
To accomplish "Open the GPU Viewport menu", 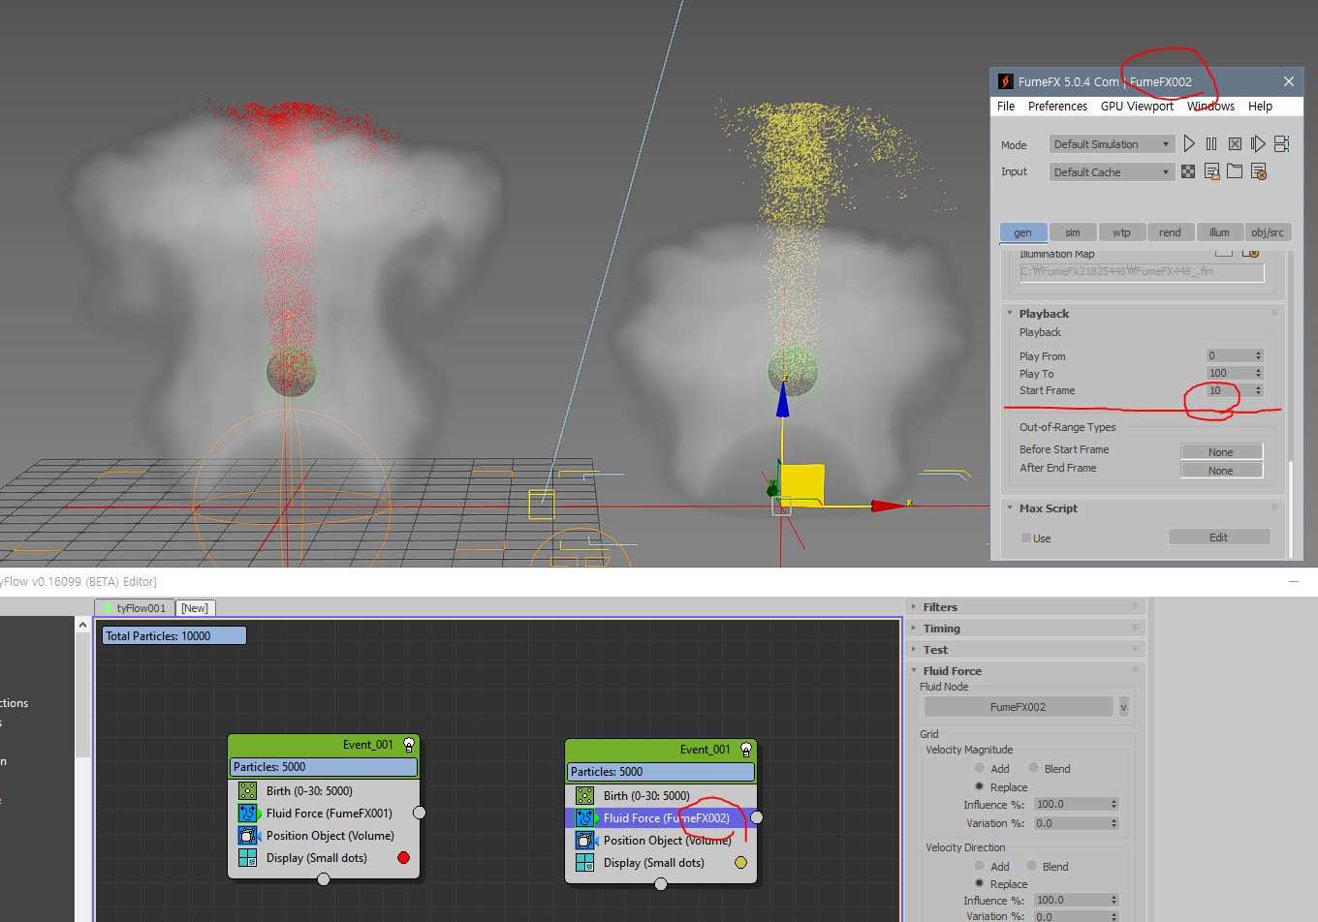I will (x=1137, y=107).
